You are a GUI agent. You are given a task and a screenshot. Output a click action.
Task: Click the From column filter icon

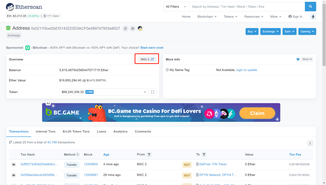tap(149, 154)
